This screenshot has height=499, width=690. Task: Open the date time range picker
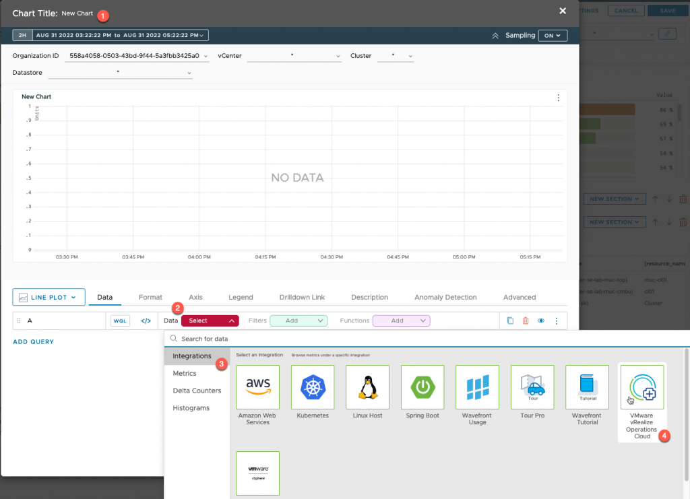point(120,35)
